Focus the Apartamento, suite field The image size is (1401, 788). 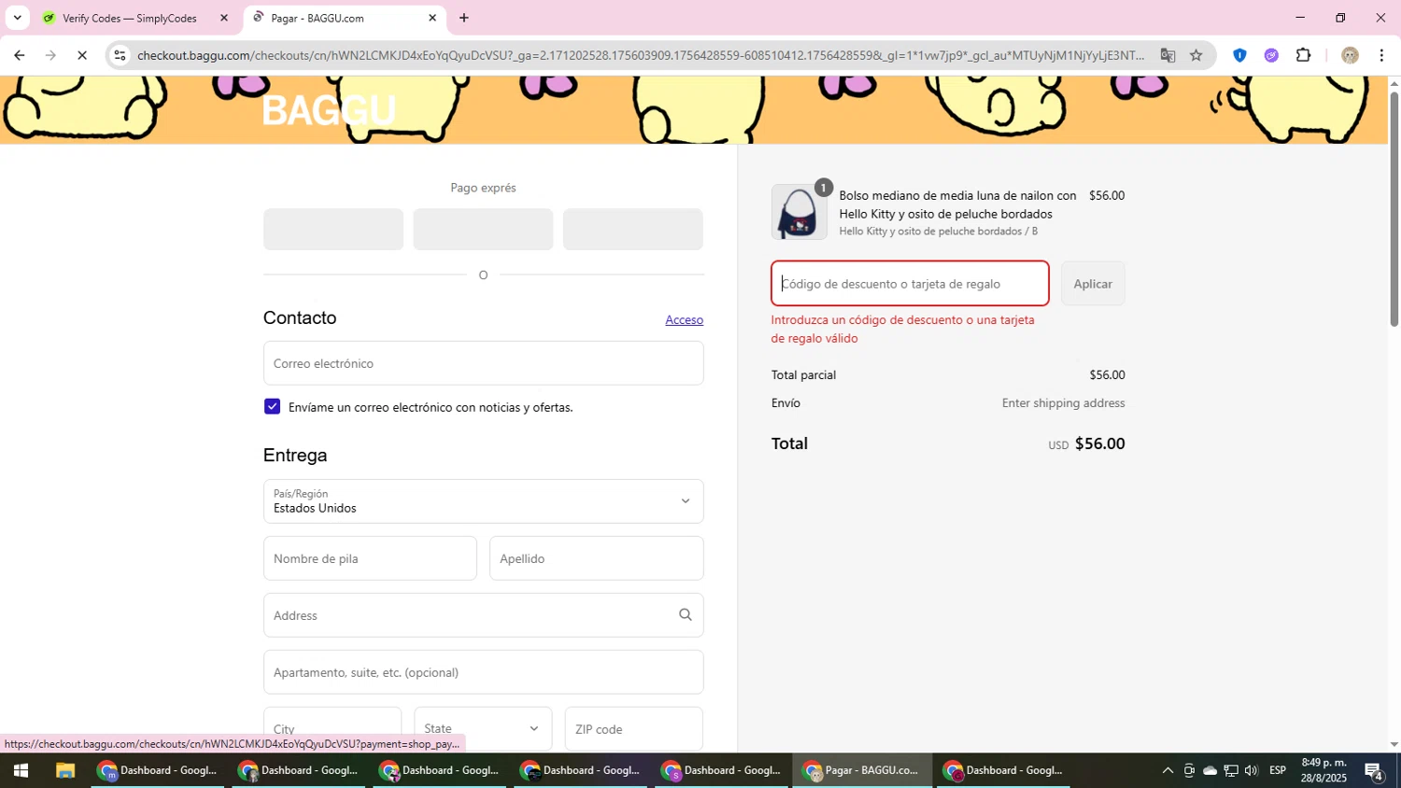483,672
